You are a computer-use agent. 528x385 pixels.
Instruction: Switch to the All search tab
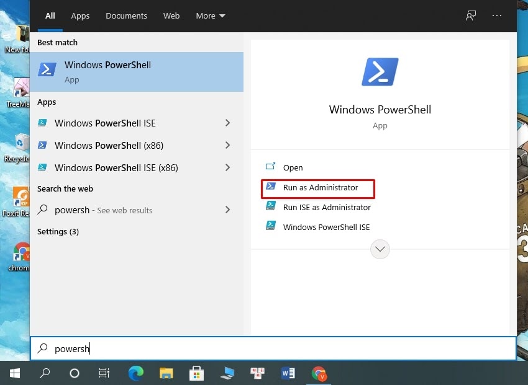click(x=50, y=15)
